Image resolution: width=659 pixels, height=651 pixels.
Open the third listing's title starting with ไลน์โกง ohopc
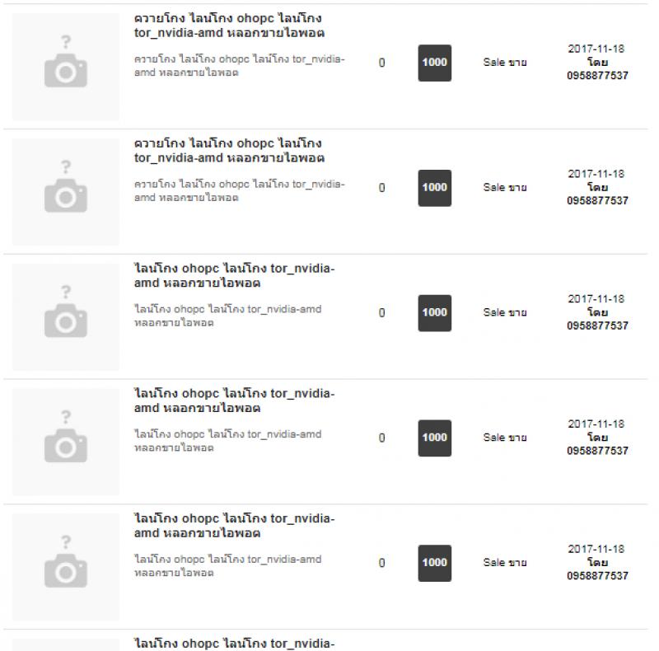click(x=235, y=275)
